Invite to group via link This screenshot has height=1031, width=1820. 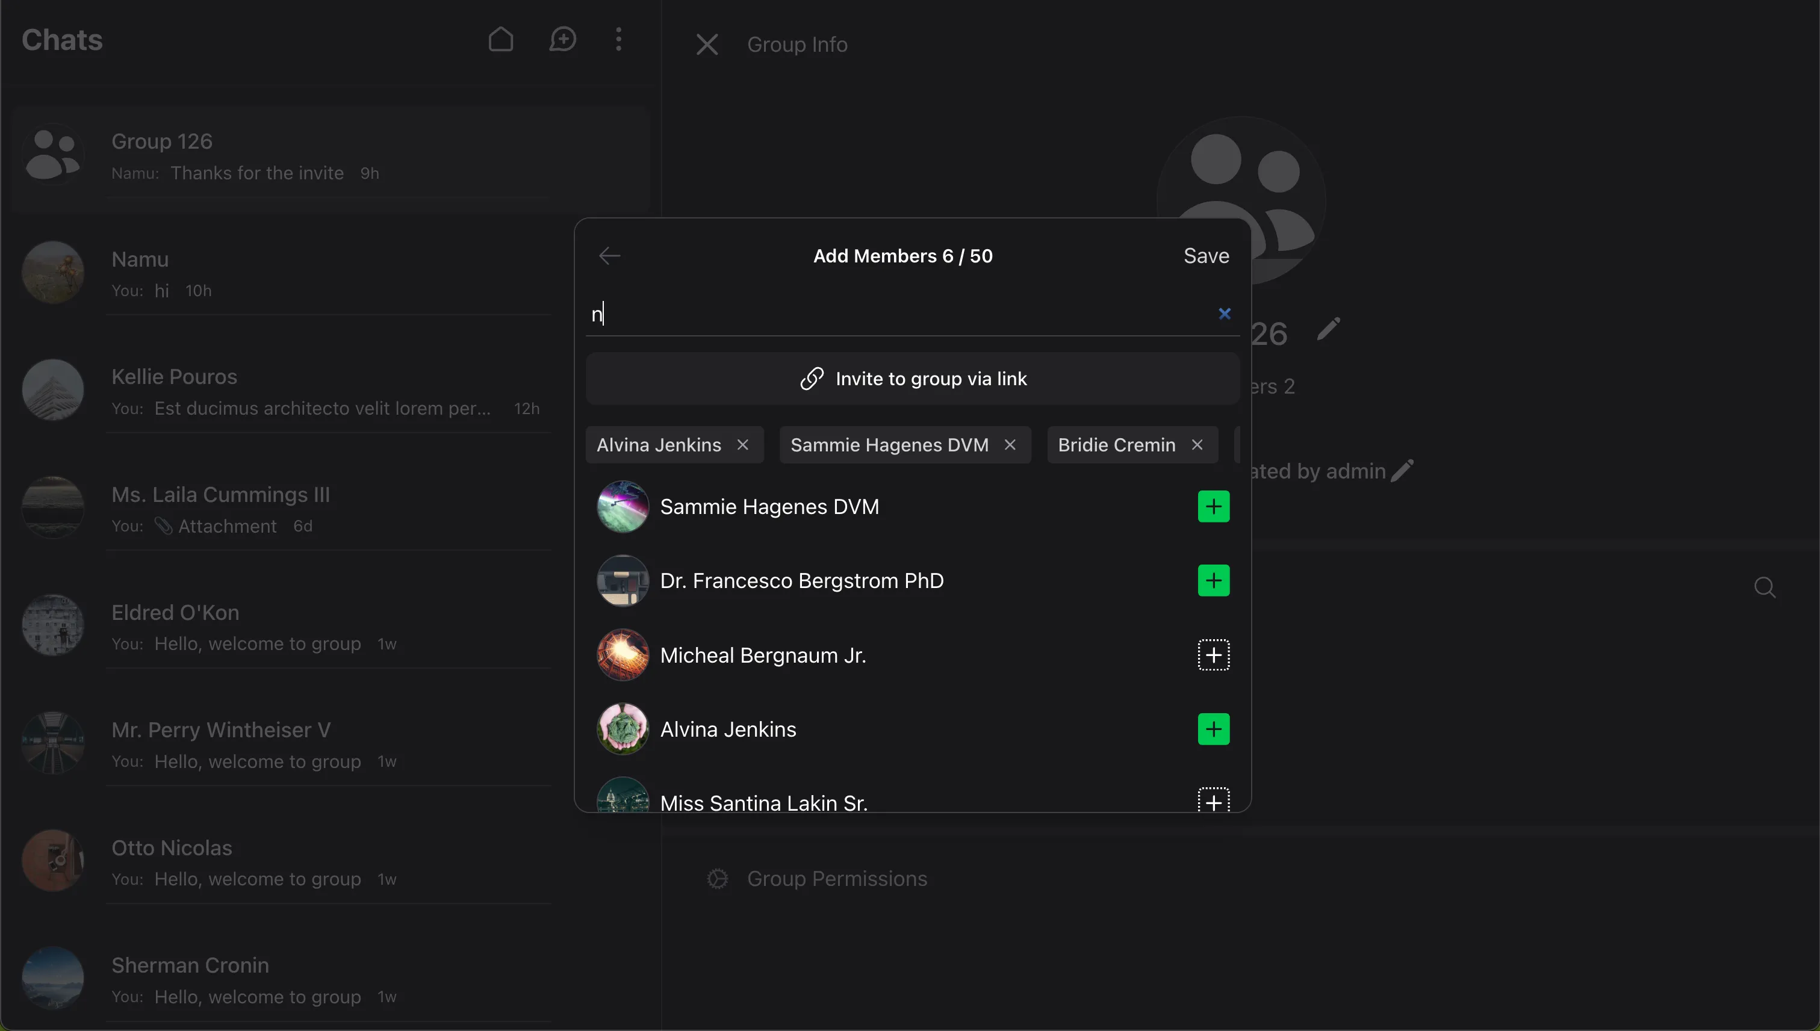click(x=912, y=379)
